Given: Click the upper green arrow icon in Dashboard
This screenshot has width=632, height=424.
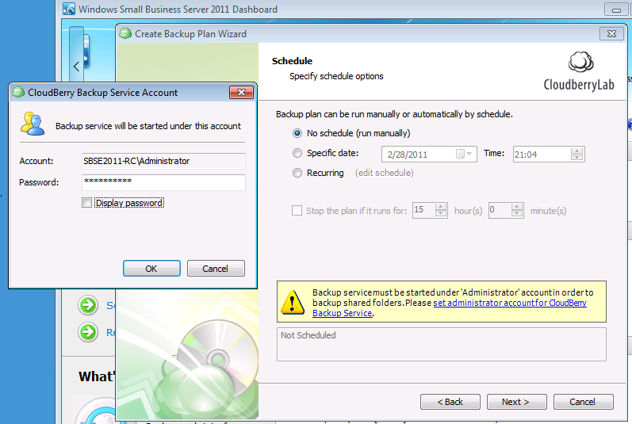Looking at the screenshot, I should click(x=88, y=305).
